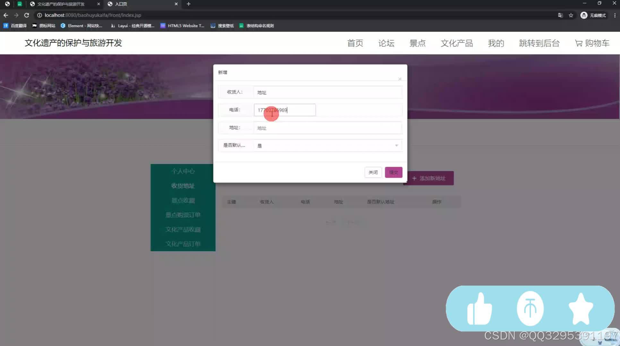Reload the page with refresh icon
Screen dimensions: 620x346
(x=27, y=15)
